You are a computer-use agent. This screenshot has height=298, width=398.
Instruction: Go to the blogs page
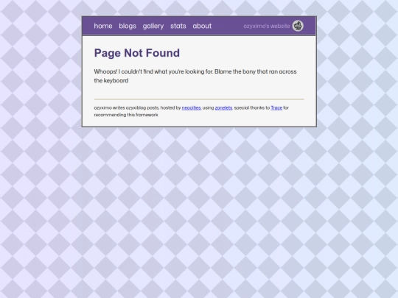tap(128, 26)
